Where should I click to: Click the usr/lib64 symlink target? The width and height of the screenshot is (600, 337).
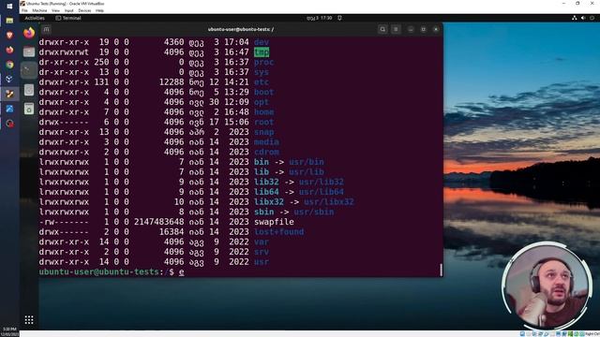pos(322,192)
